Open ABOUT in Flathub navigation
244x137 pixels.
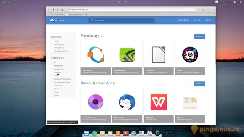[208, 20]
